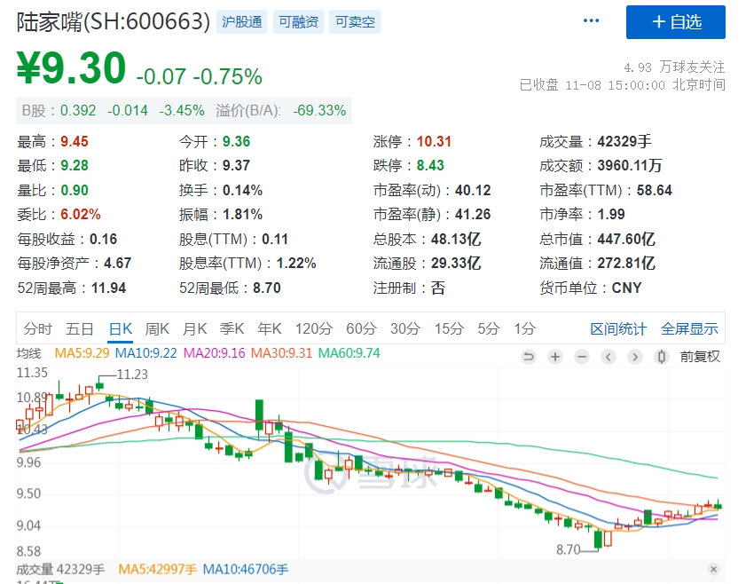Click the 沪股通 tag
The height and width of the screenshot is (584, 746).
[243, 22]
